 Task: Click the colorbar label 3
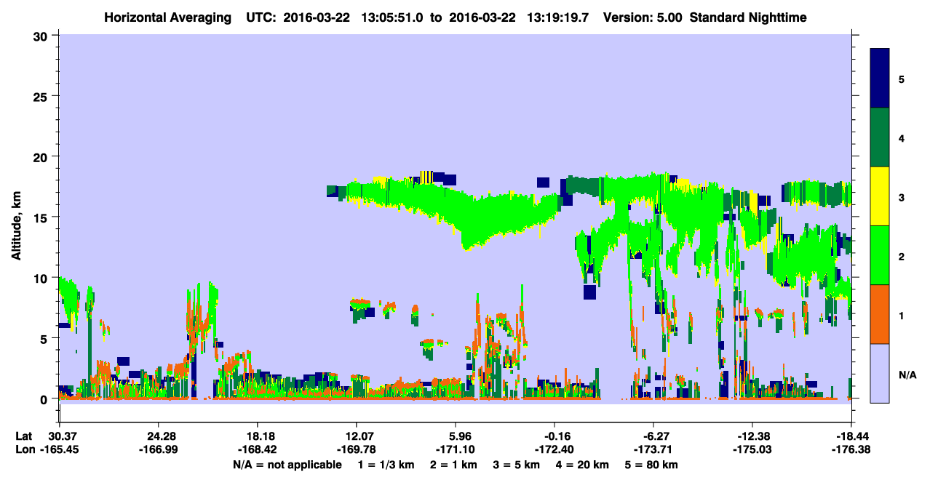(x=902, y=197)
